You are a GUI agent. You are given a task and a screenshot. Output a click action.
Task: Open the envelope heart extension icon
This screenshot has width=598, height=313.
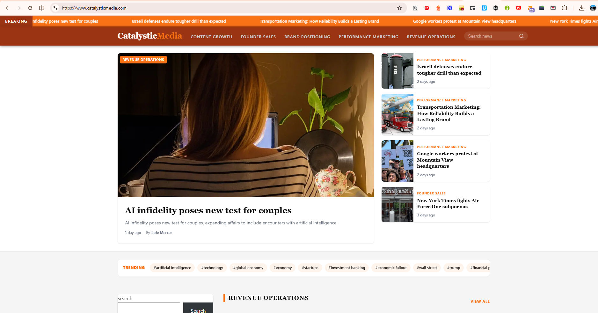coord(553,8)
